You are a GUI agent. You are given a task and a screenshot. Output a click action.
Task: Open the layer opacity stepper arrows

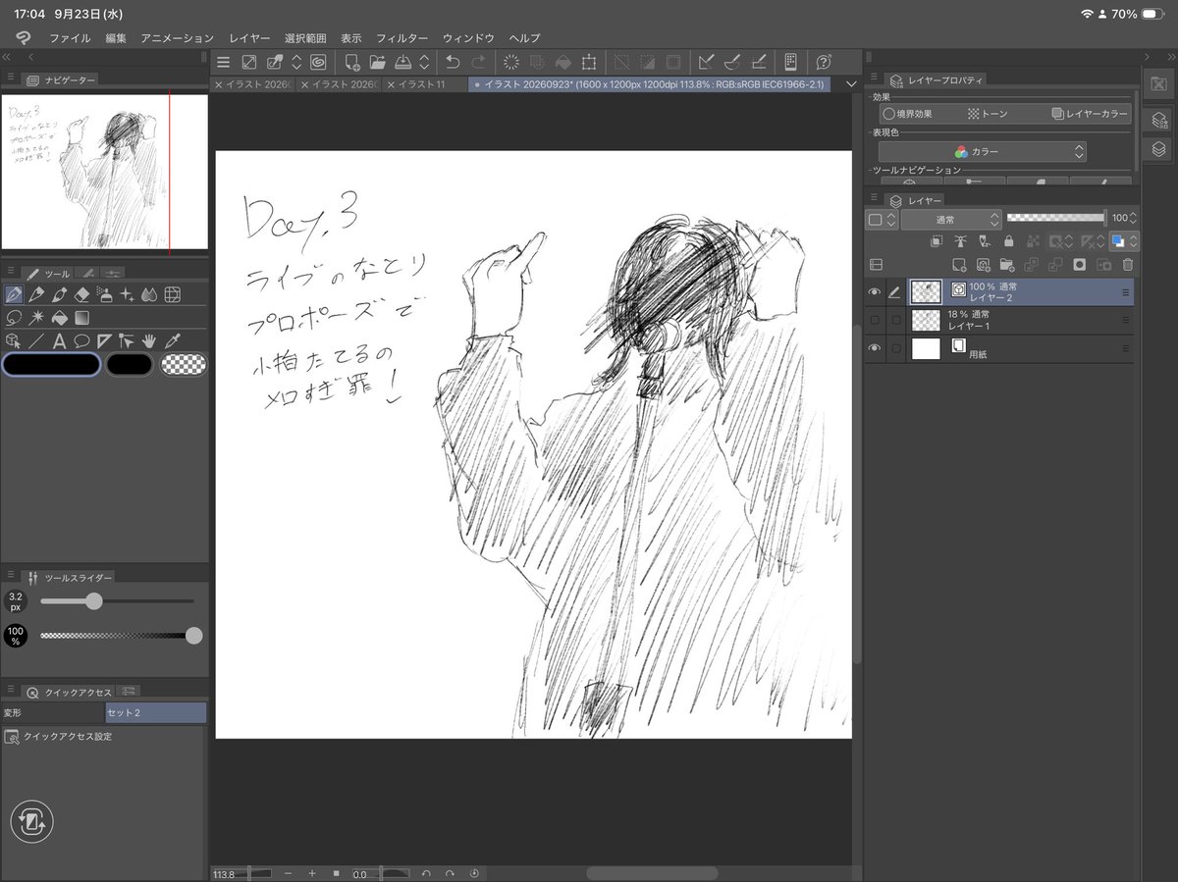pos(1133,219)
